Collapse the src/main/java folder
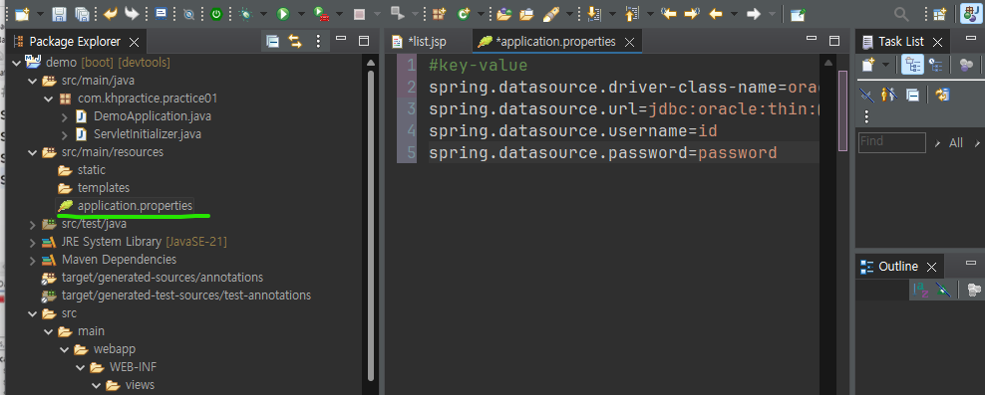 click(x=33, y=81)
